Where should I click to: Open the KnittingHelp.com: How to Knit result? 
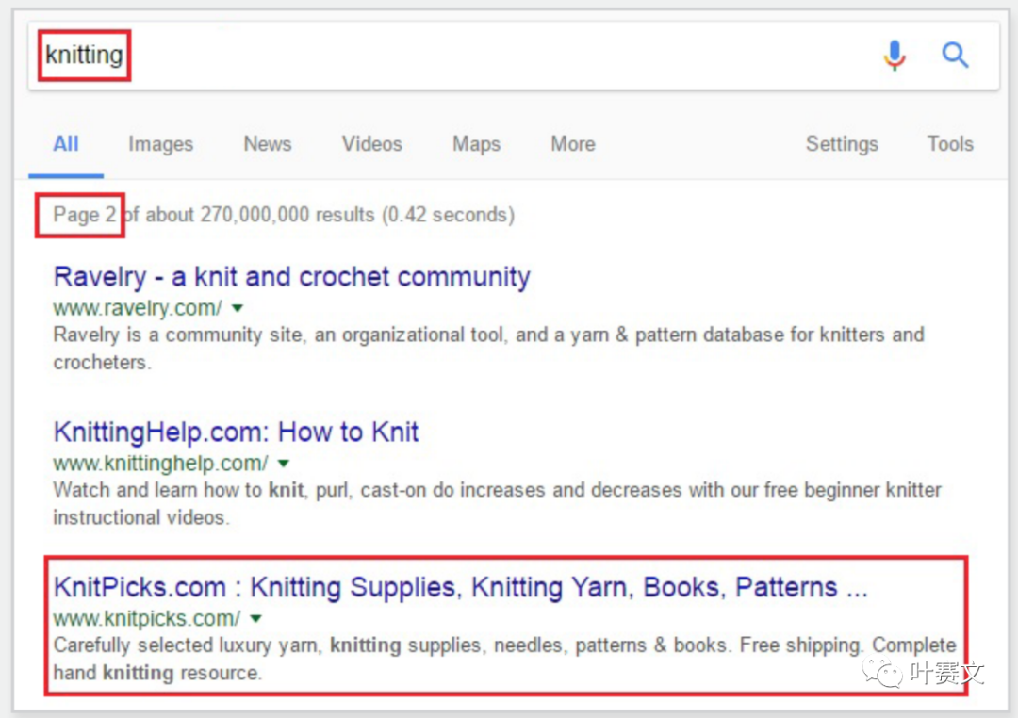click(x=236, y=432)
